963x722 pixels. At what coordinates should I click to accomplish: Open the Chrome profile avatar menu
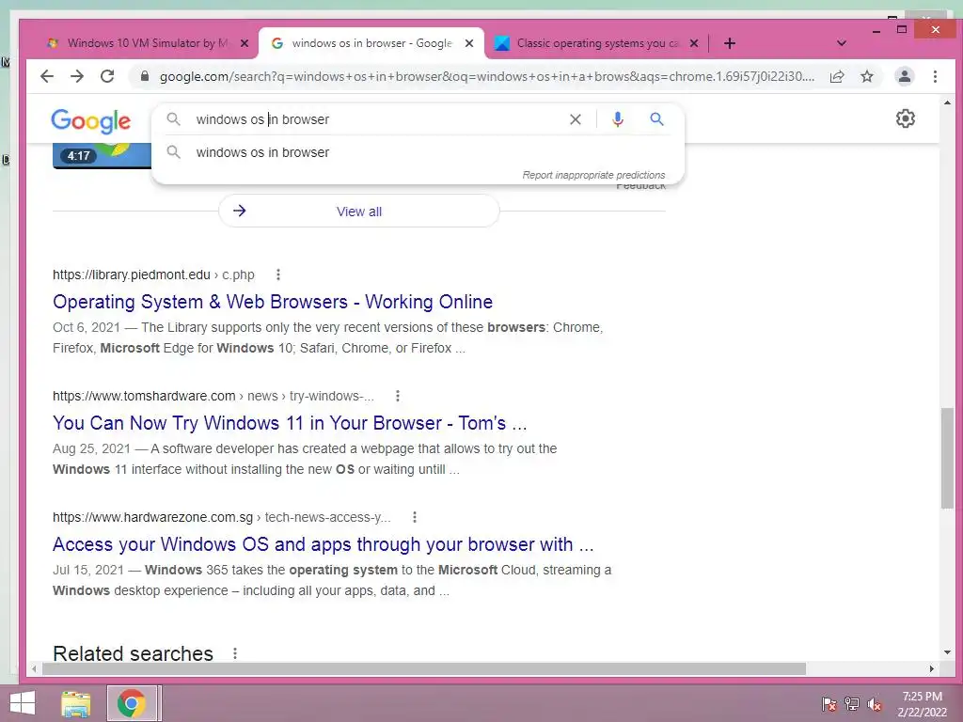point(905,76)
